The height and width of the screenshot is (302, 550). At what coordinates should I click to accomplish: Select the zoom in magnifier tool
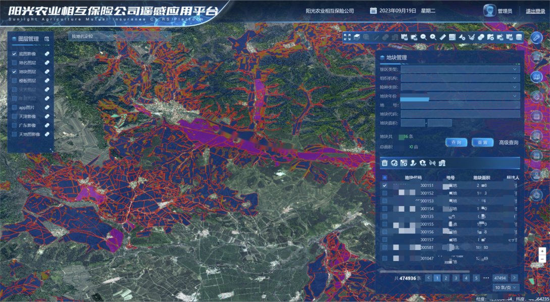point(433,37)
